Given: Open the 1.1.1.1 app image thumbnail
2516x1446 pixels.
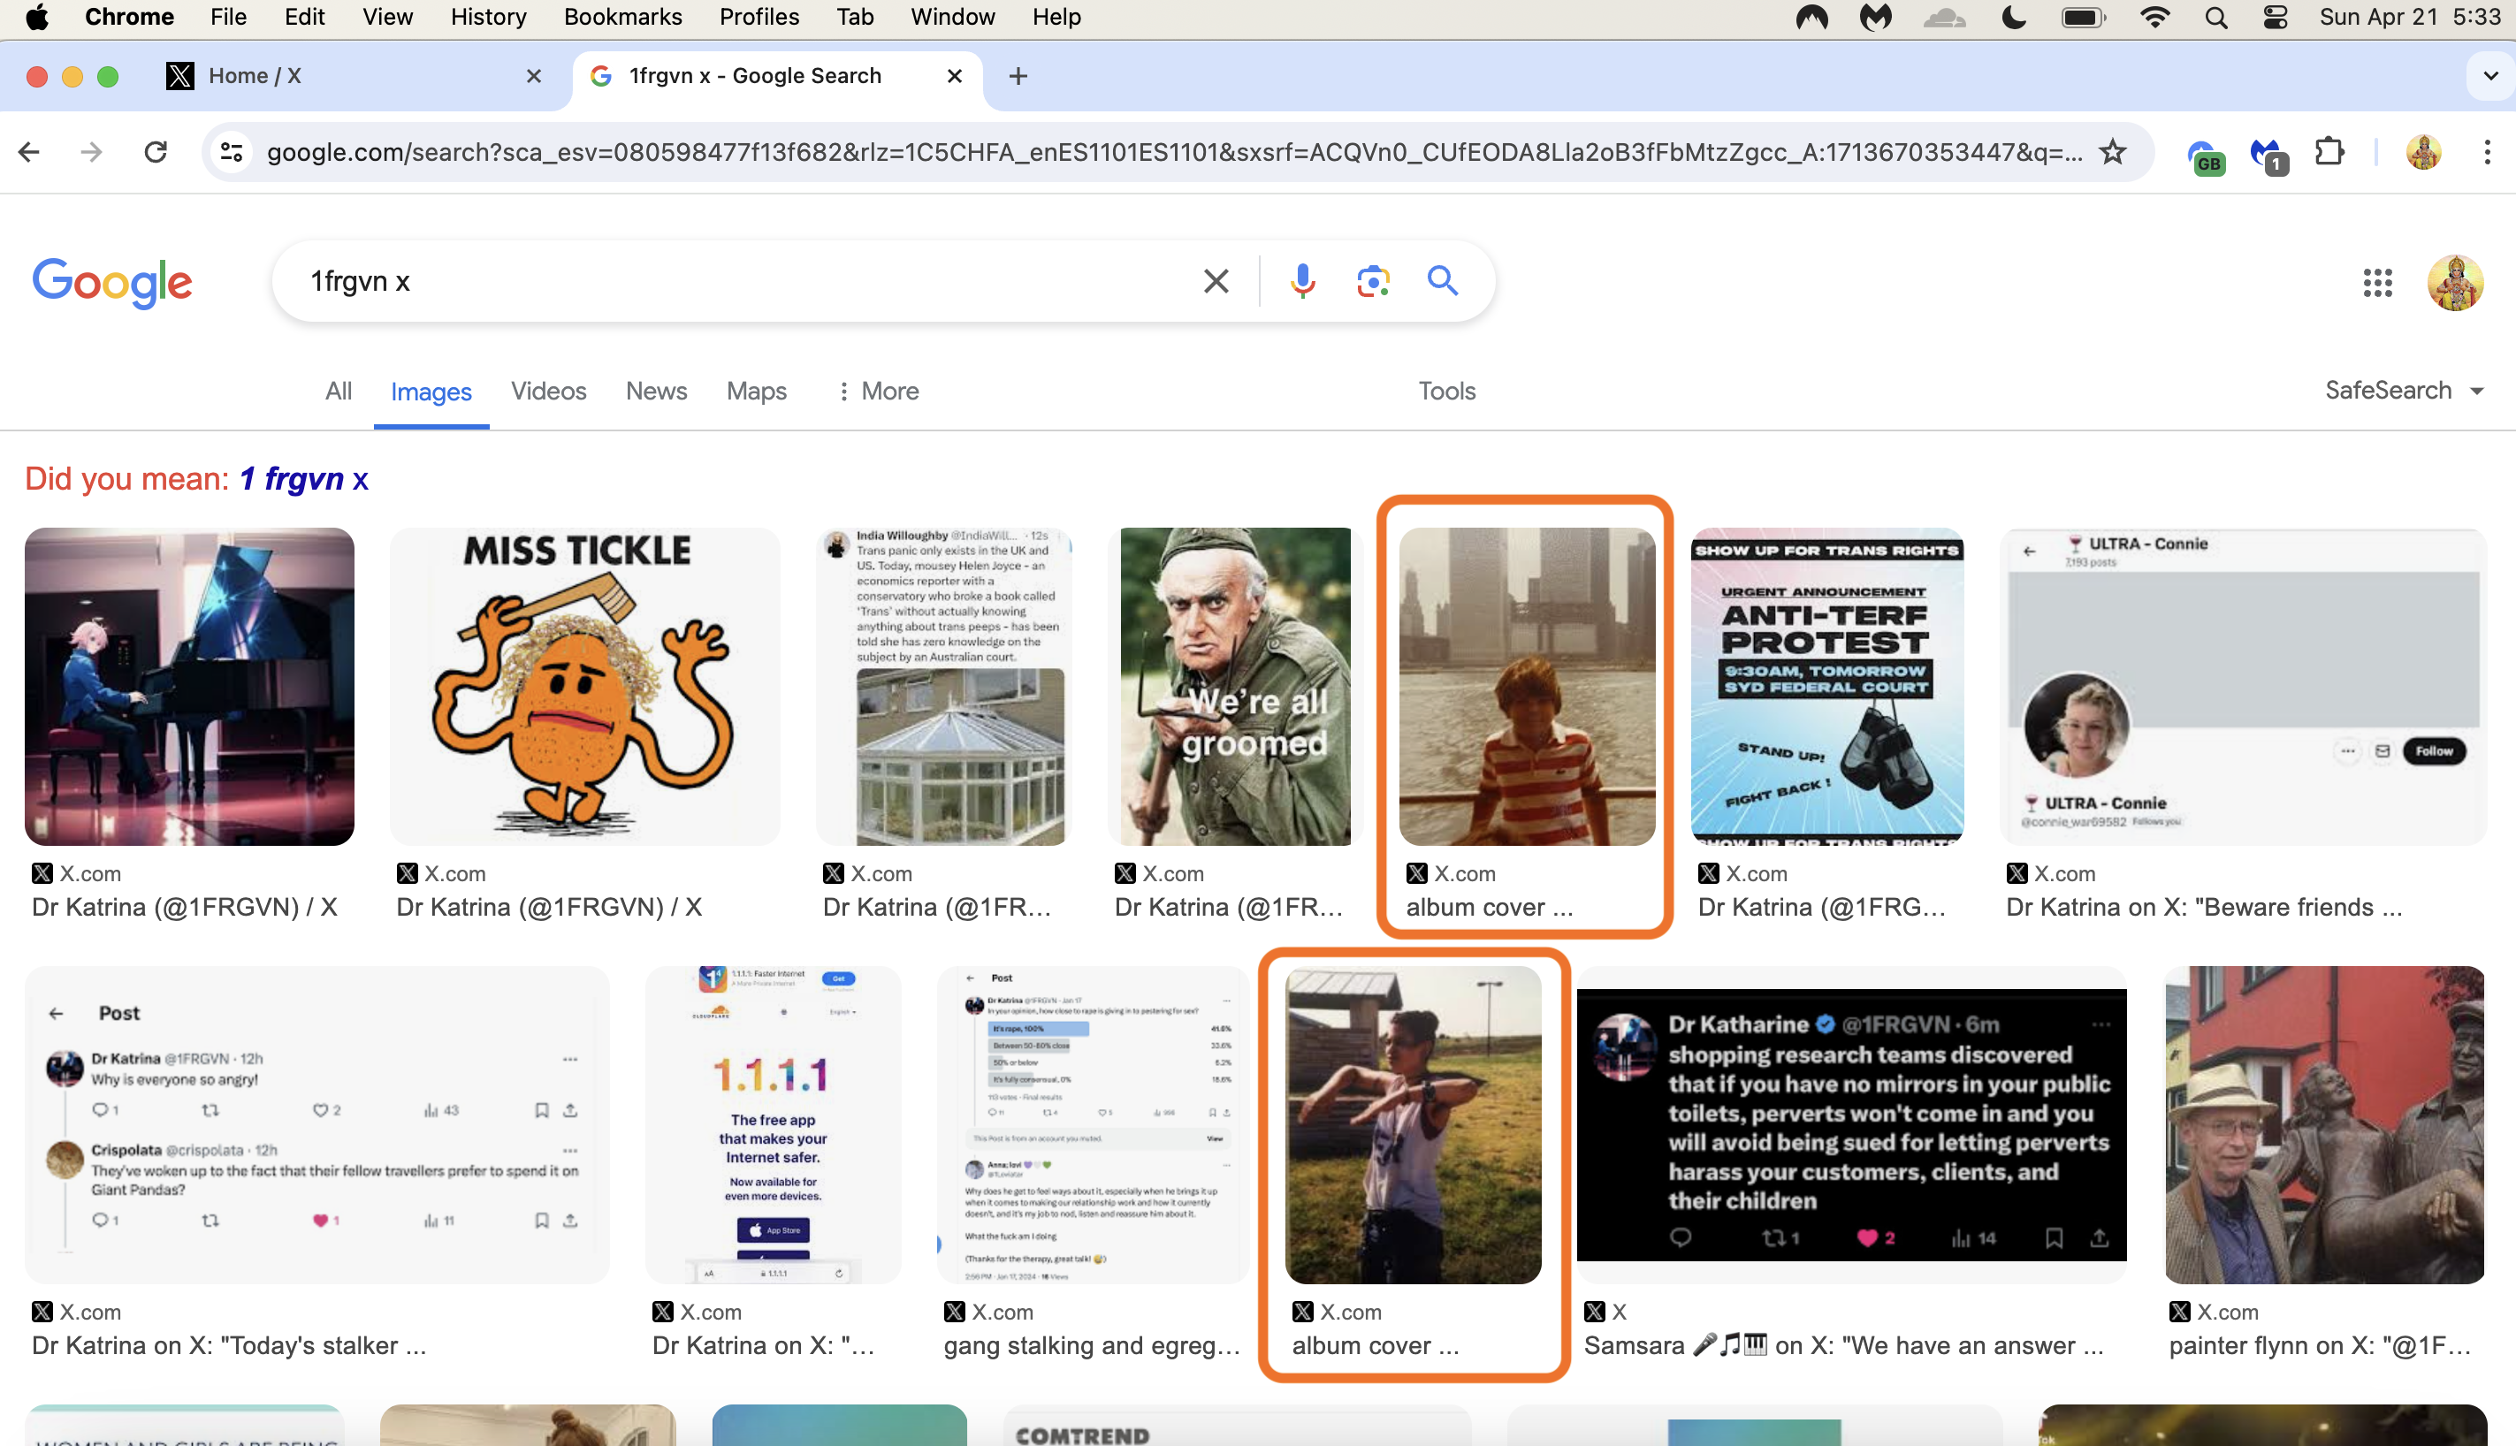Looking at the screenshot, I should (773, 1124).
